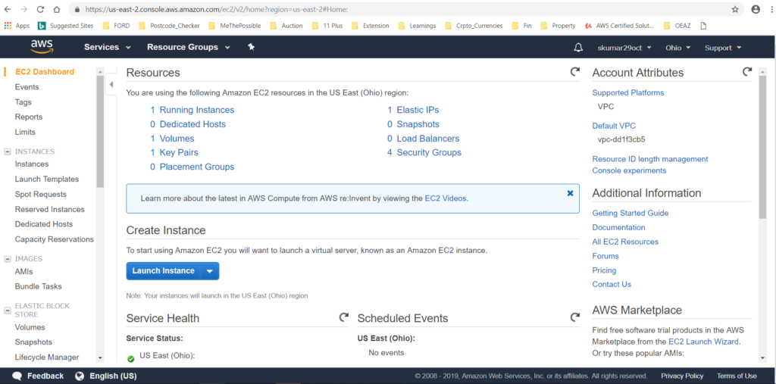Screen dimensions: 776x384
Task: Click the Supported Platforms link
Action: point(628,92)
